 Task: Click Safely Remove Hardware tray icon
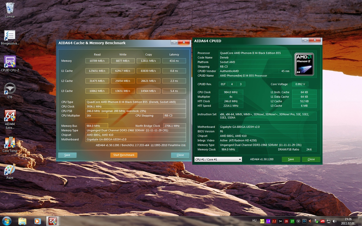(316, 221)
